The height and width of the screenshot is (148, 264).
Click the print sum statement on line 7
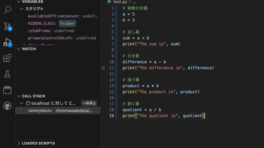tap(151, 44)
